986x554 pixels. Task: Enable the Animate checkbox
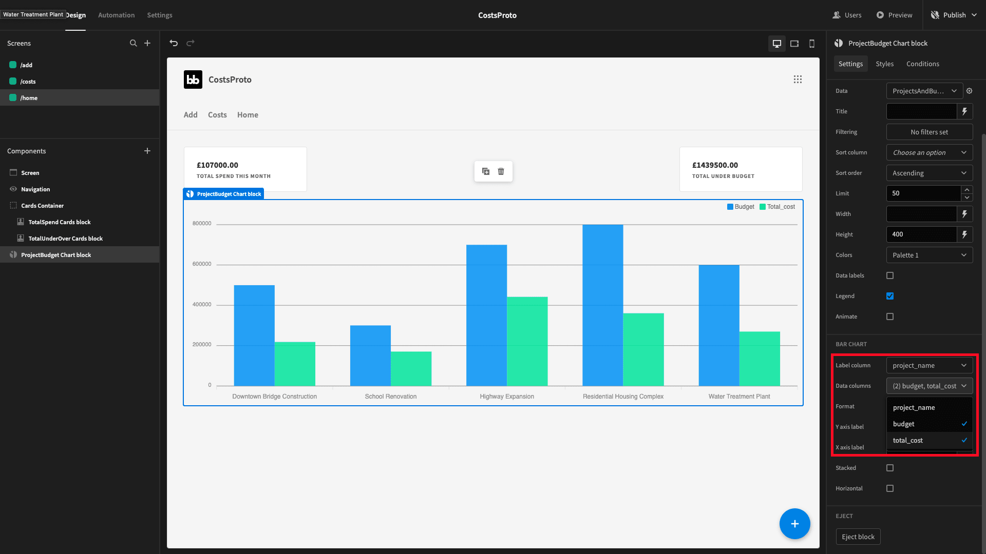click(x=890, y=316)
